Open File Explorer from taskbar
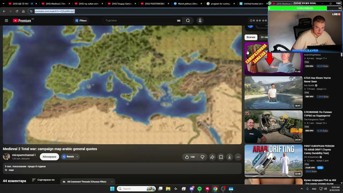 click(x=168, y=189)
